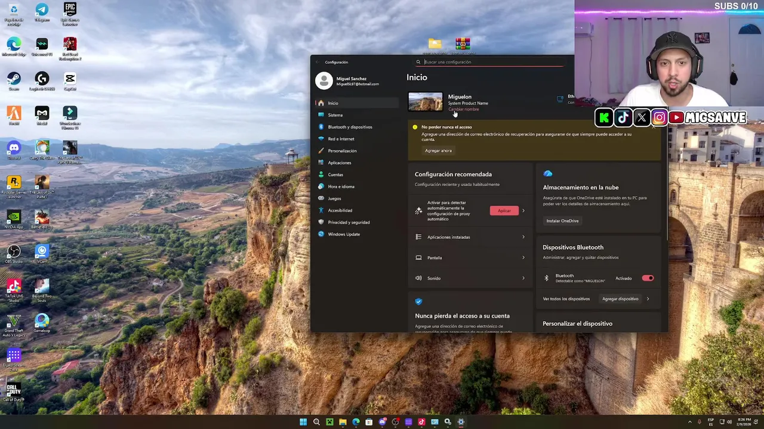This screenshot has height=429, width=764.
Task: Open taskbar Search
Action: point(316,422)
